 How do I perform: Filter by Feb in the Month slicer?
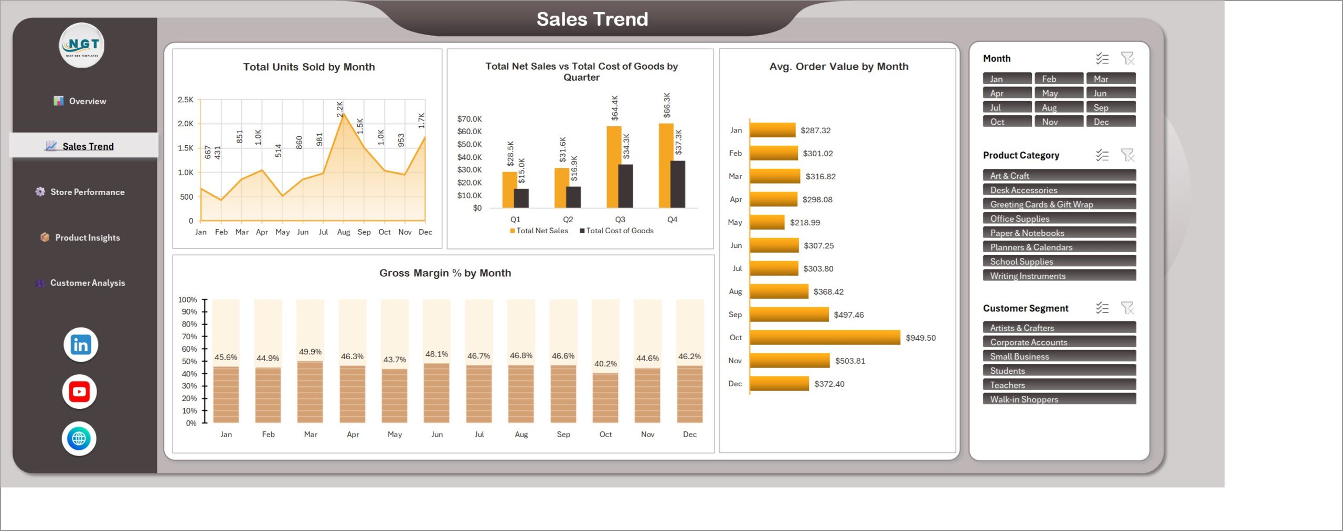1059,79
